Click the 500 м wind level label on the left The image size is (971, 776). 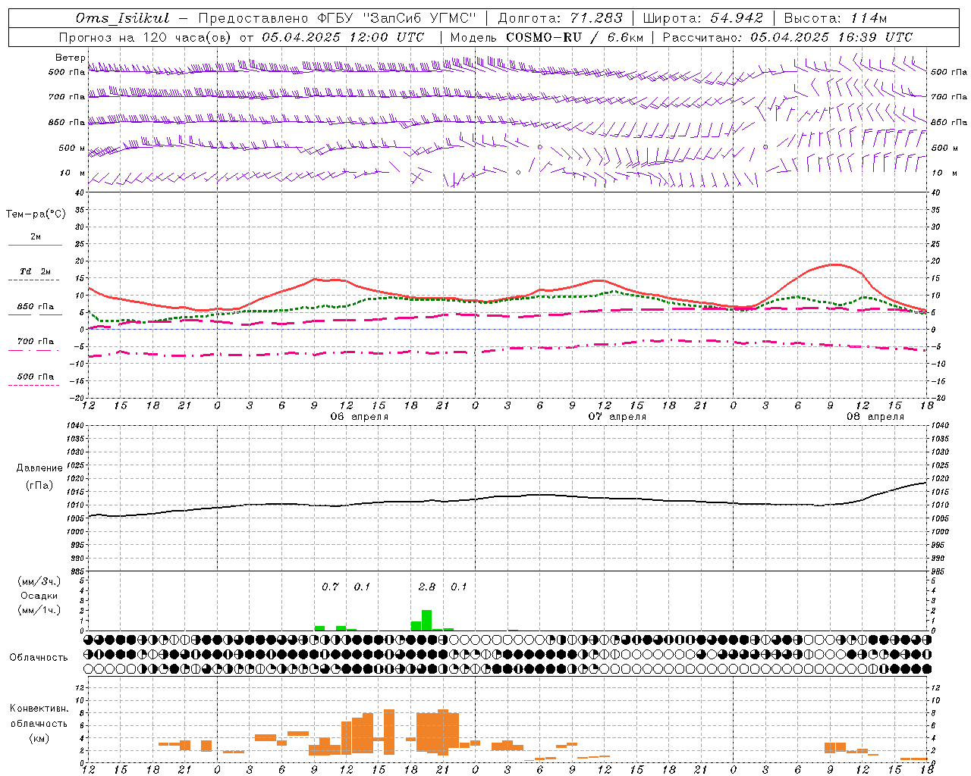(x=72, y=148)
